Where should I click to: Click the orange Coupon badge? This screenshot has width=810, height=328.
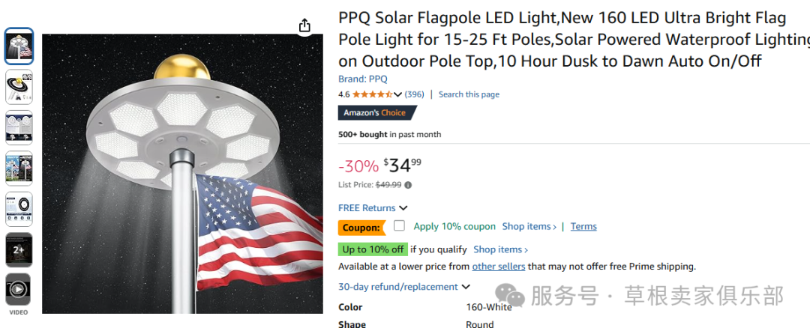click(361, 227)
